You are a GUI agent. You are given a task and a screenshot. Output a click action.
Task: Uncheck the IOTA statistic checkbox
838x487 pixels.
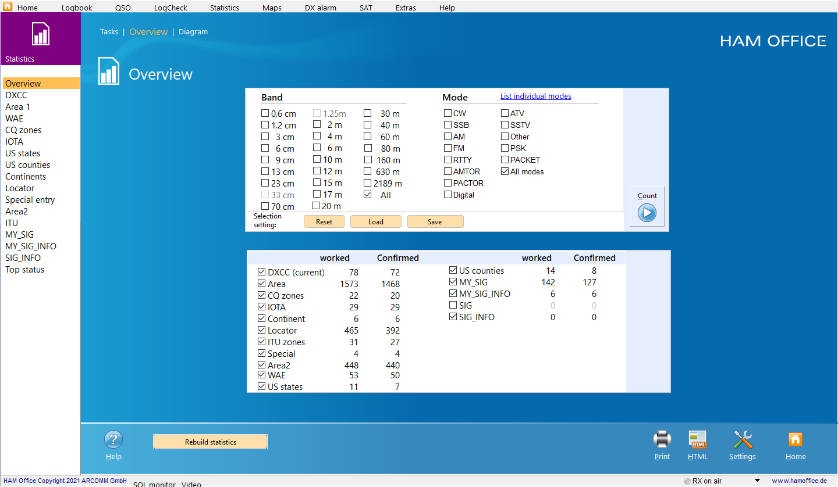pos(261,307)
